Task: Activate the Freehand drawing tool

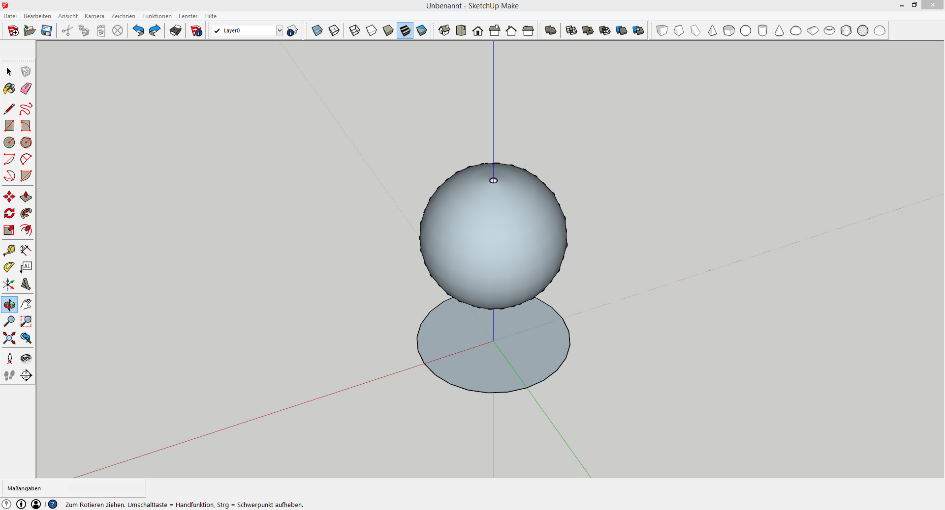Action: pyautogui.click(x=26, y=109)
